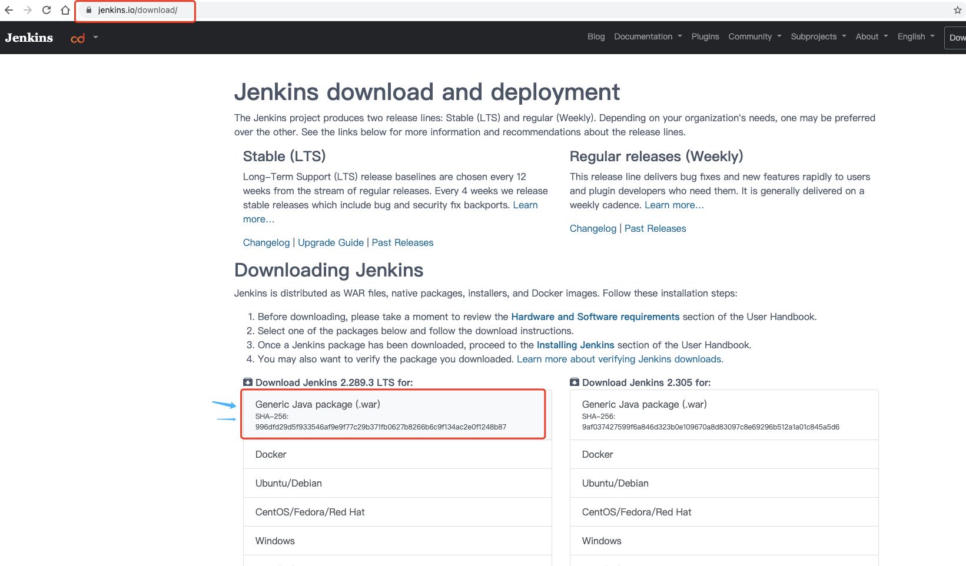Screen dimensions: 966x566
Task: Click the Download button in the navbar
Action: (955, 38)
